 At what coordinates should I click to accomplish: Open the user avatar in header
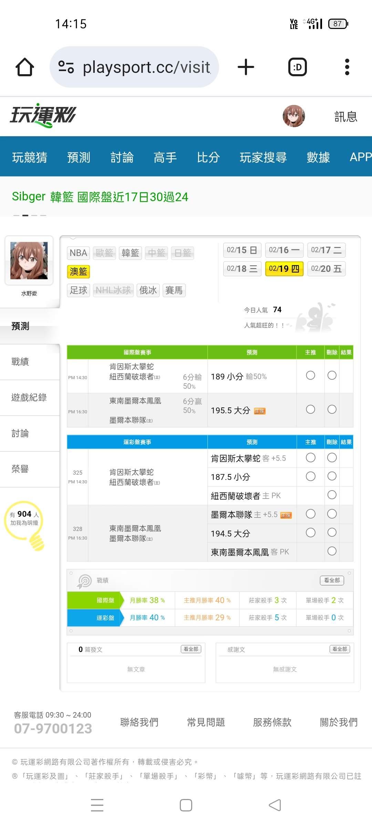pos(294,116)
